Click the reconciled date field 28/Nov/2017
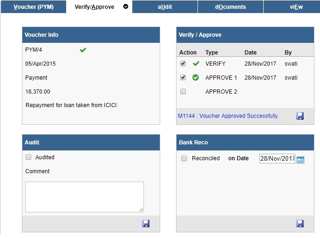 (277, 159)
